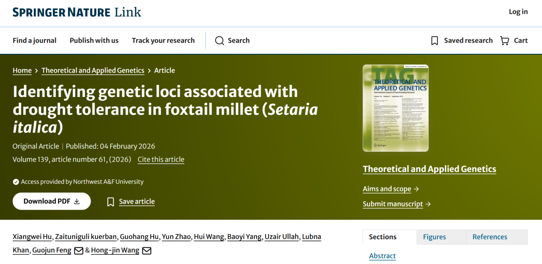The image size is (542, 264).
Task: Click the Search magnifier icon
Action: 220,41
